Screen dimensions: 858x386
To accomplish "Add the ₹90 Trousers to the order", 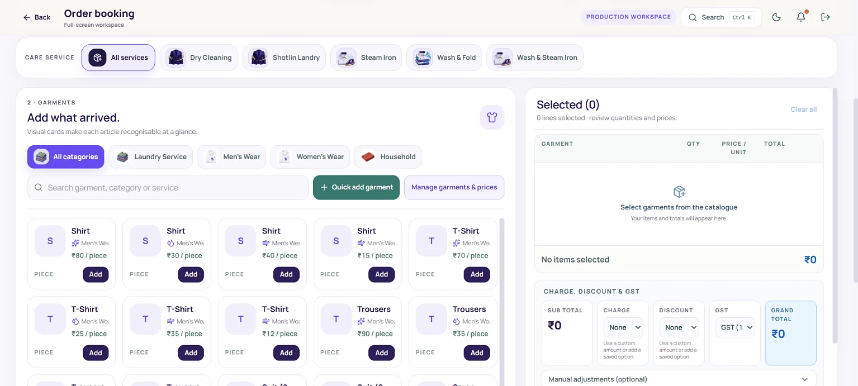I will tap(382, 352).
